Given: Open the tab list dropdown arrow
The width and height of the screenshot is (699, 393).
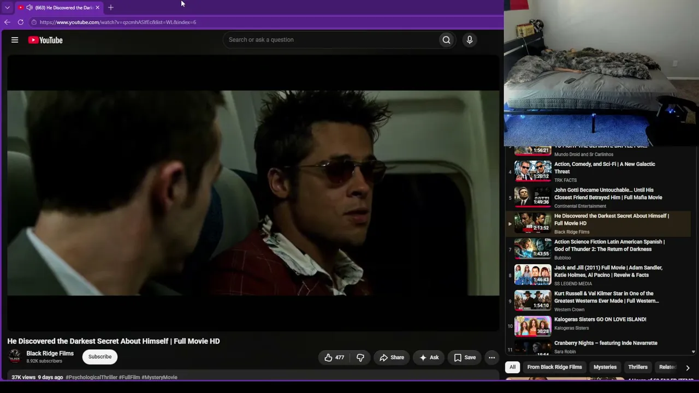Looking at the screenshot, I should pos(7,8).
